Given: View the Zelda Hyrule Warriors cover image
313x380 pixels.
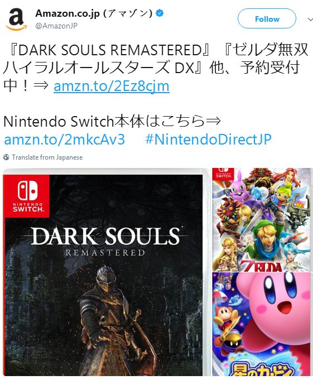Looking at the screenshot, I should (262, 219).
